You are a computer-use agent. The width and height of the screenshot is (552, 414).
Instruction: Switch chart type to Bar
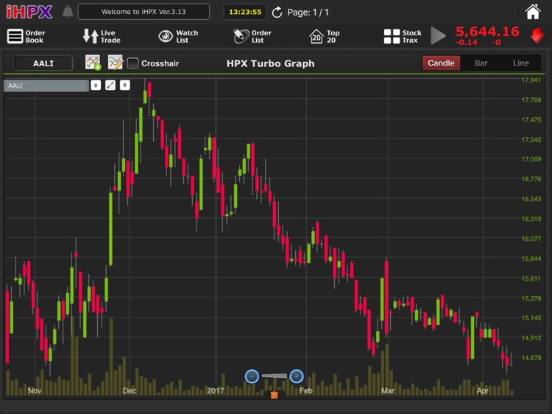[x=481, y=63]
